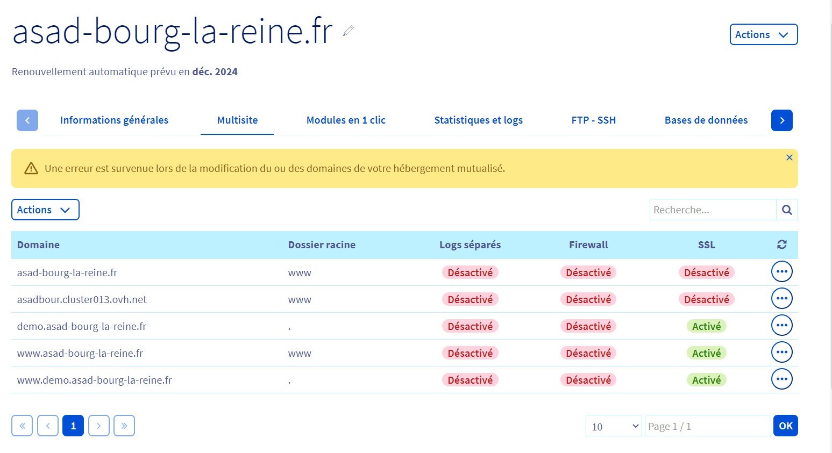Screen dimensions: 832x453
Task: Expand the Actions dropdown above the domain table
Action: pos(45,210)
